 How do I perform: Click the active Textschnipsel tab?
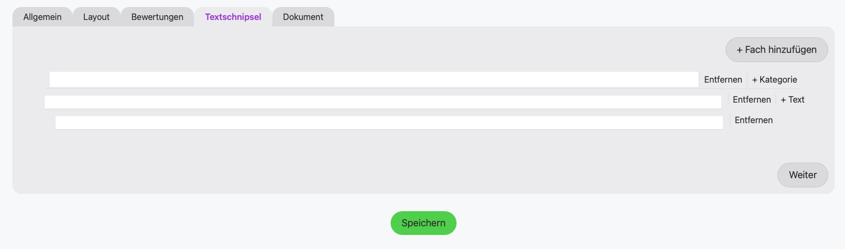click(x=233, y=17)
